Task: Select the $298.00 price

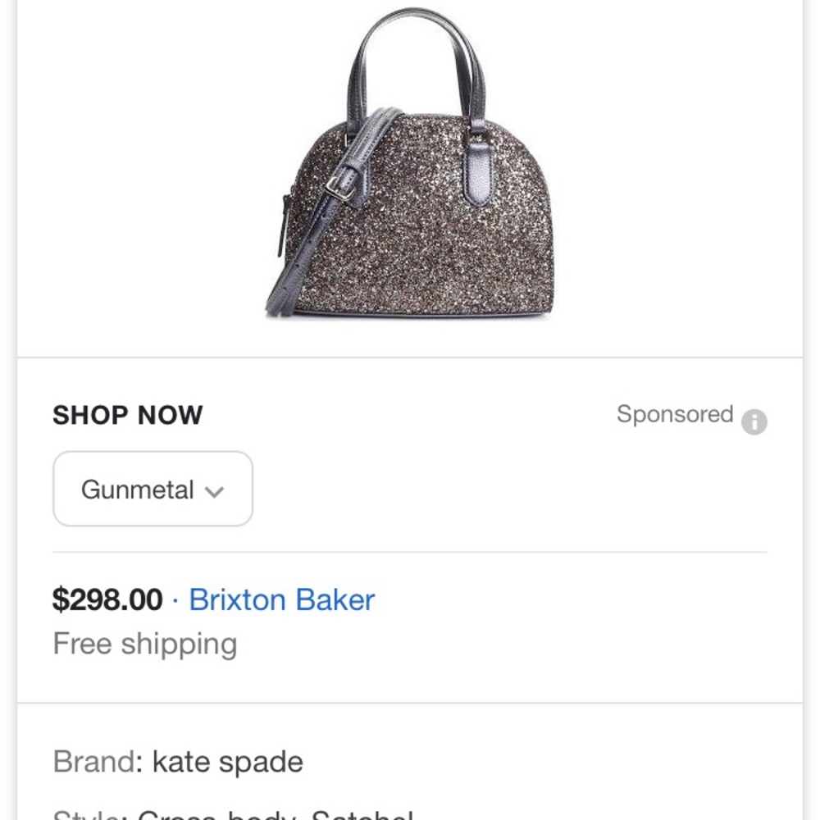Action: pyautogui.click(x=107, y=599)
